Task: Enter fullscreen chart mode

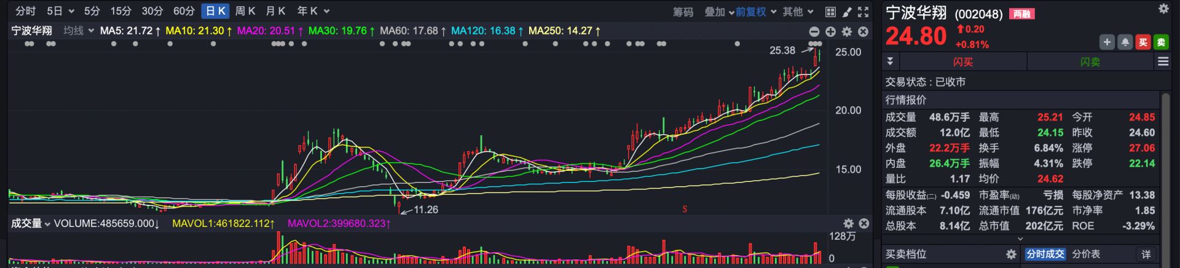Action: [x=863, y=12]
